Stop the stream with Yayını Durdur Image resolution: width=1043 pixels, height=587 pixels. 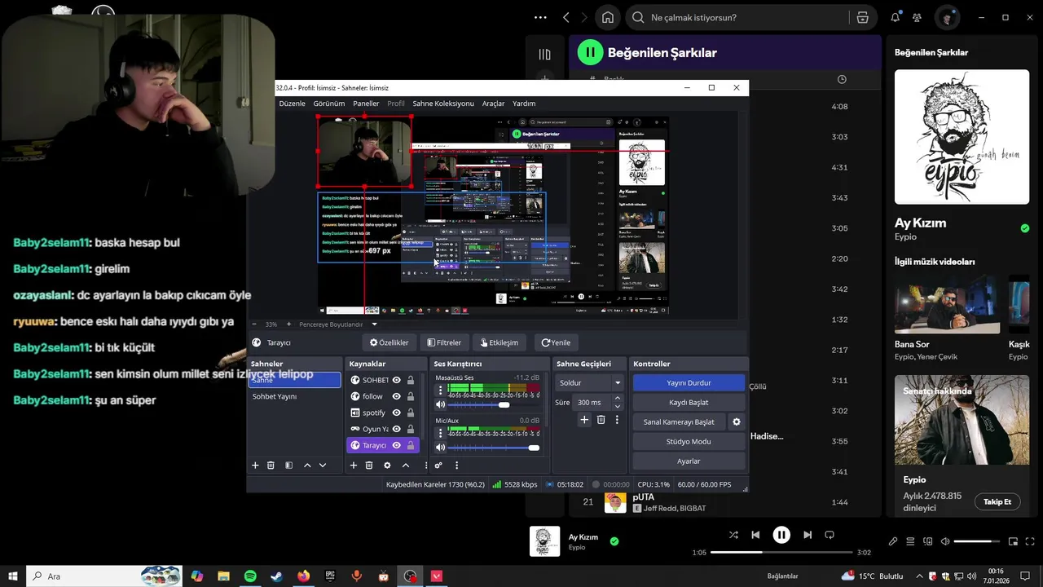689,382
